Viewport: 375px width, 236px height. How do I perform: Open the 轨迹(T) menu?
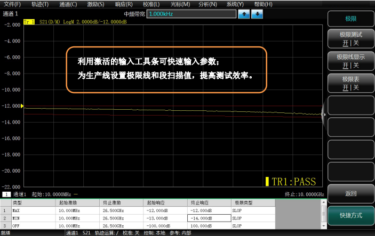click(x=40, y=4)
